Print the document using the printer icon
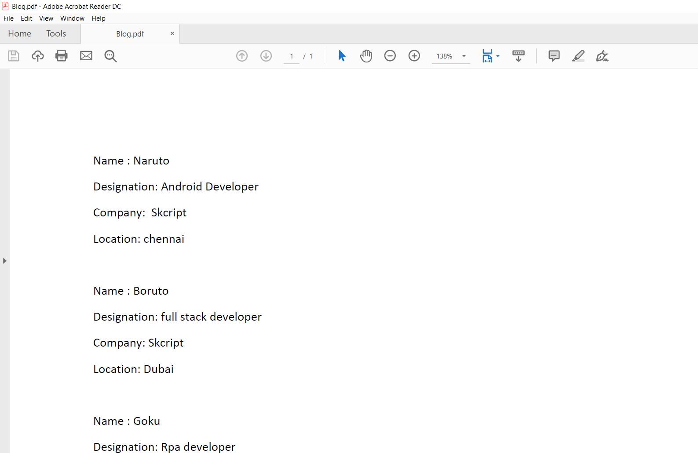 62,56
